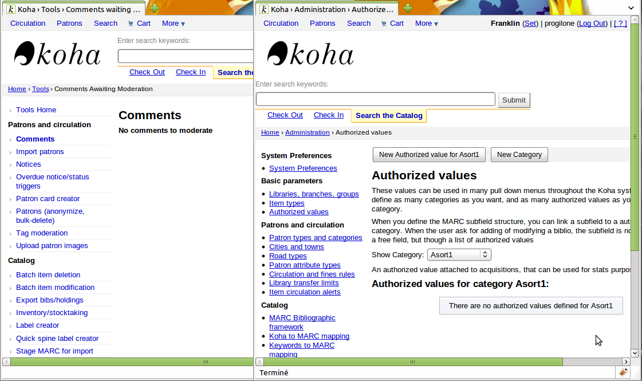
Task: Click the Koha logo on the Administration page
Action: (x=310, y=54)
